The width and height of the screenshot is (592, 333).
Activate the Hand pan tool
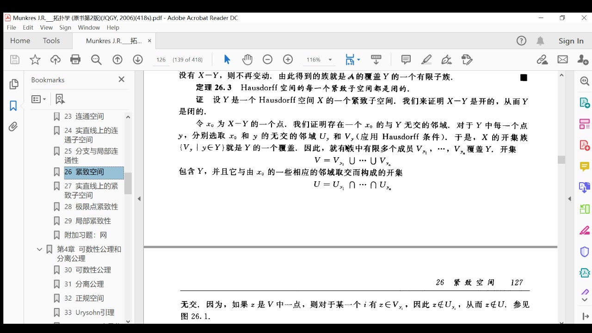pyautogui.click(x=247, y=60)
